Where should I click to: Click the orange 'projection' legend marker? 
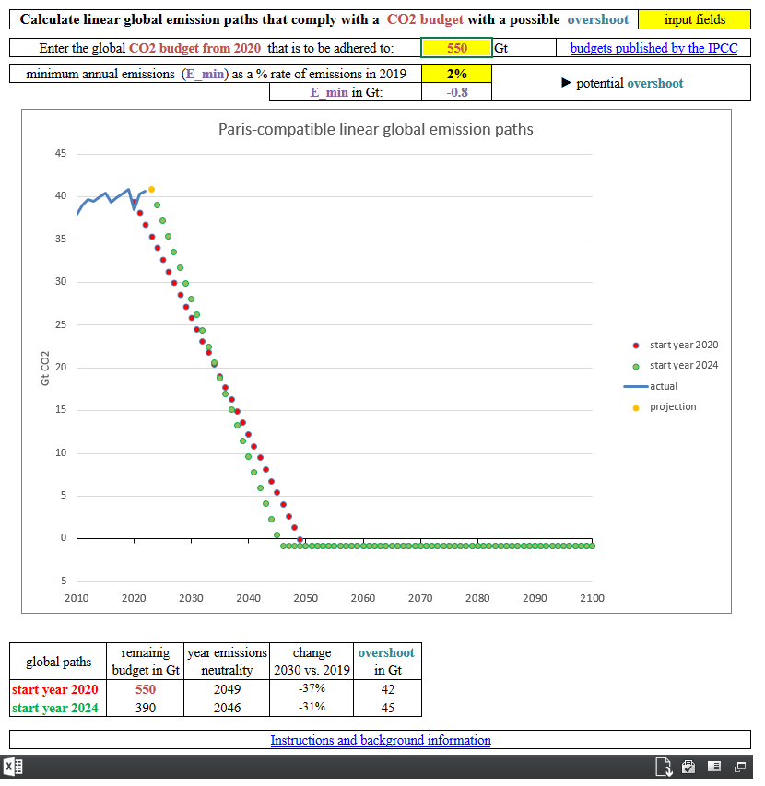[x=636, y=406]
